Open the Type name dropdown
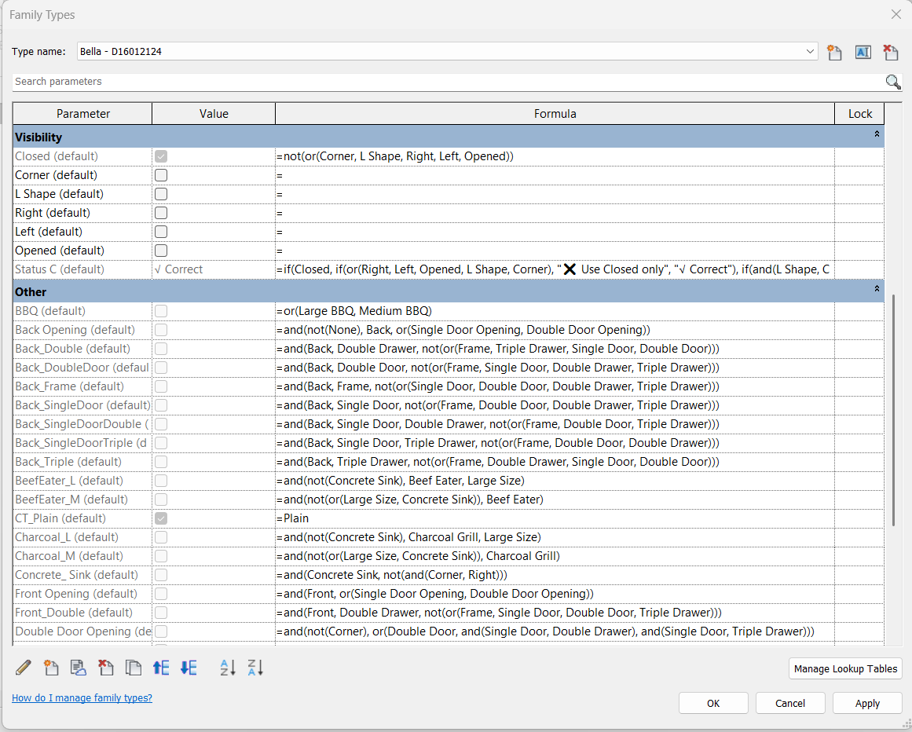The image size is (912, 732). click(x=811, y=52)
